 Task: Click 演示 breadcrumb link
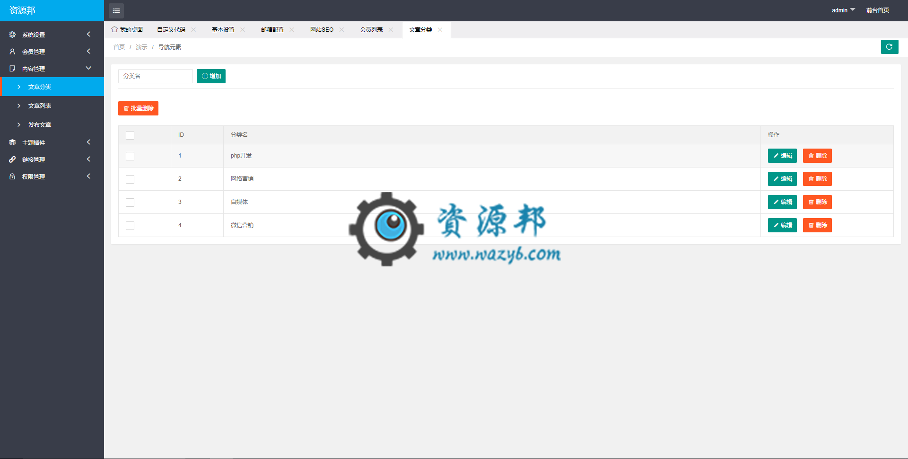(141, 47)
